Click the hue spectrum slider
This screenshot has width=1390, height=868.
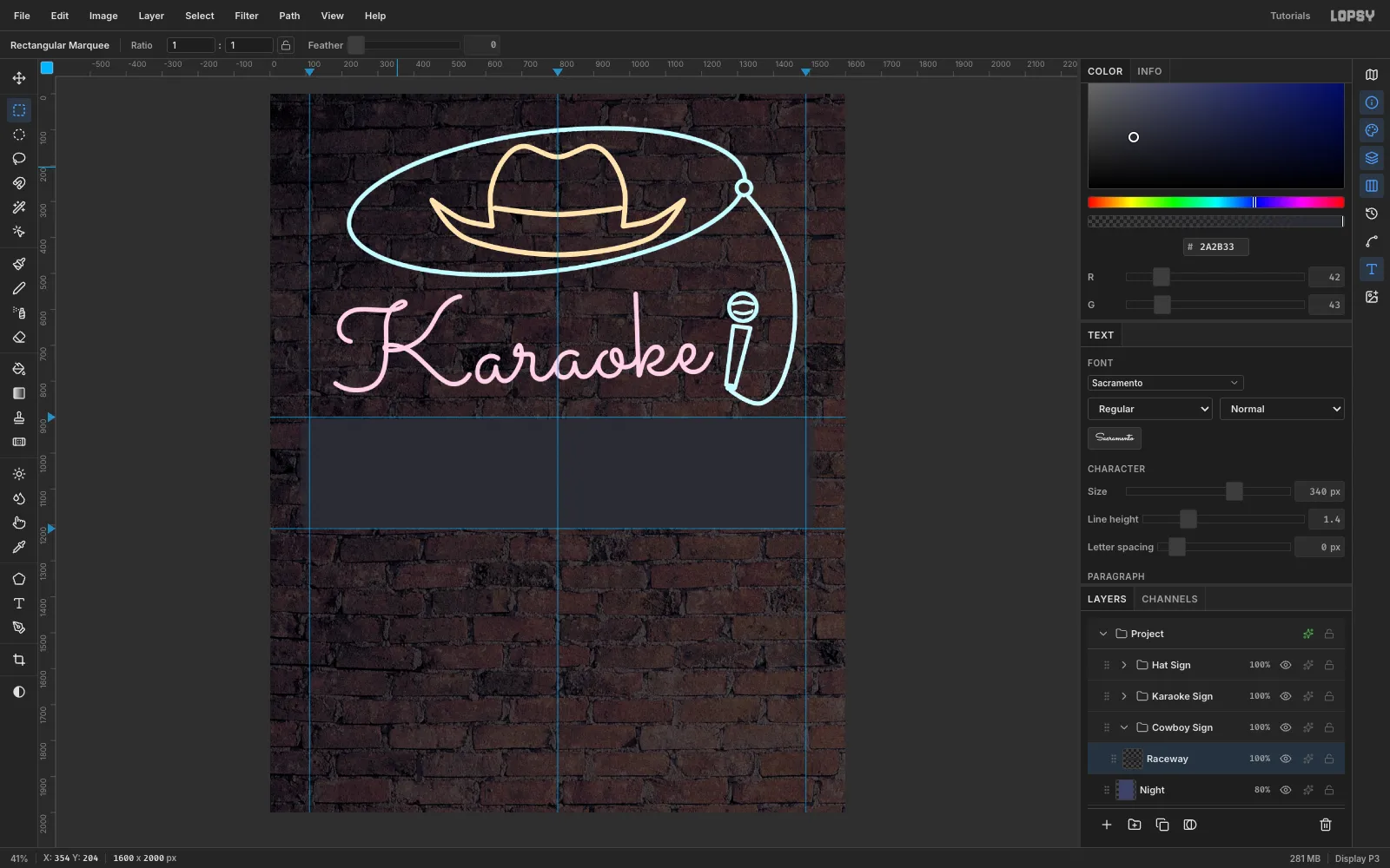click(x=1215, y=202)
